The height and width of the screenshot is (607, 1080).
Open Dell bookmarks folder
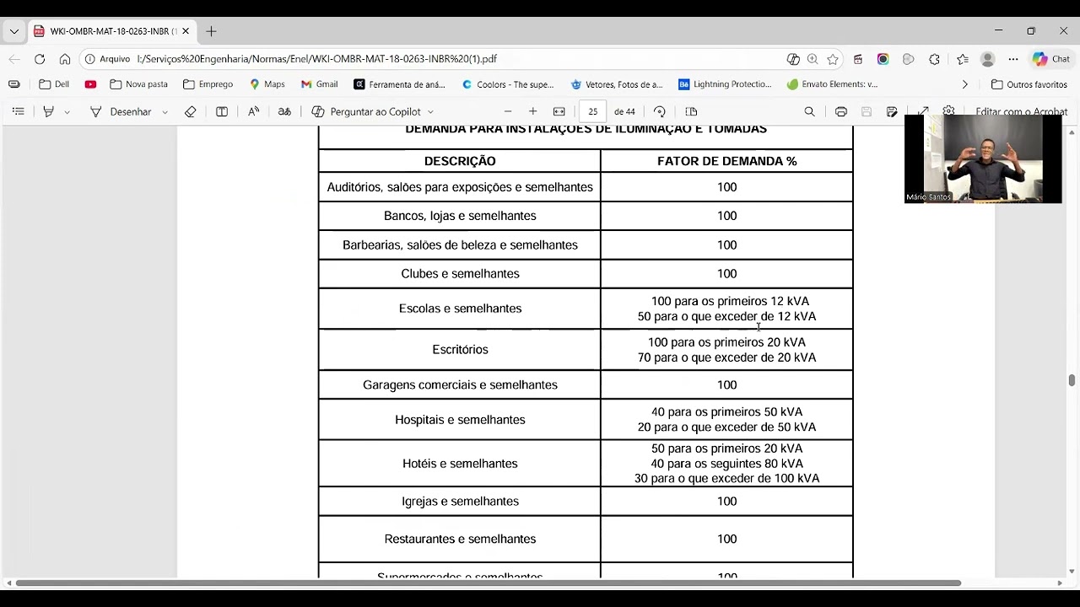click(x=54, y=84)
